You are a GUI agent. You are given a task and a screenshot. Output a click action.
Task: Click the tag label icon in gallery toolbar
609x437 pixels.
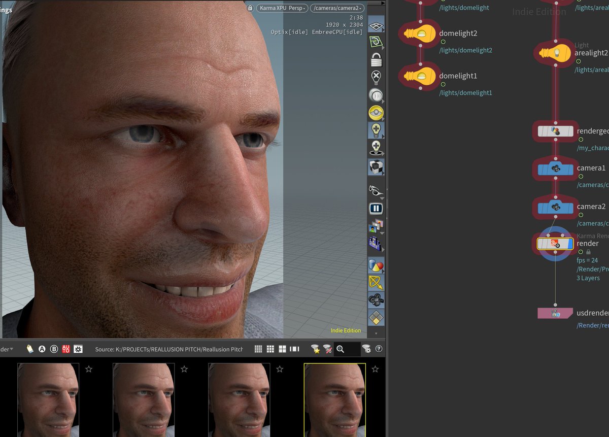[30, 349]
